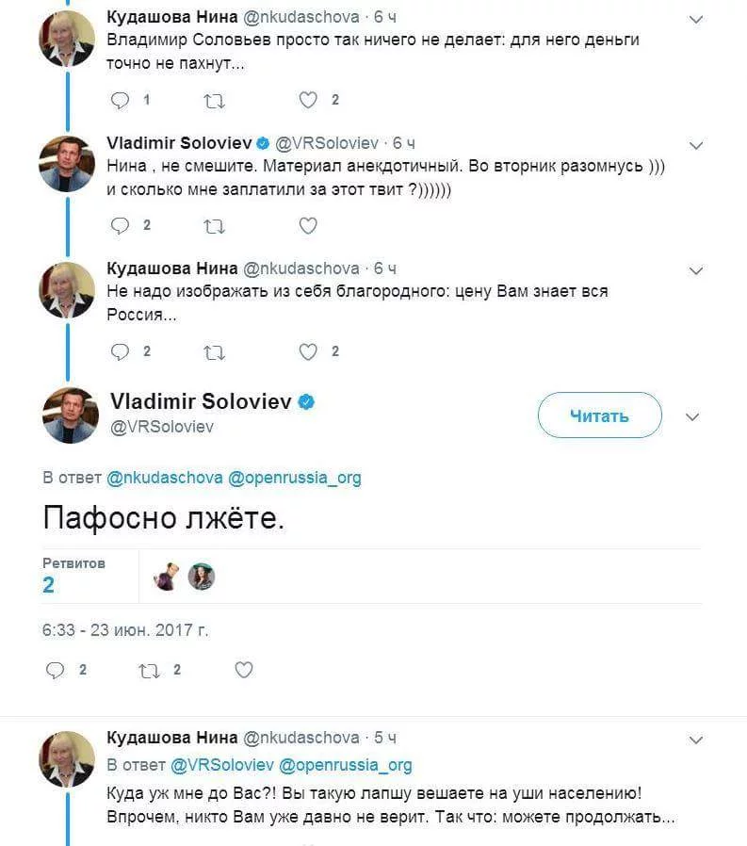Reply to Nina's first tweet about money
The image size is (747, 846).
click(120, 100)
